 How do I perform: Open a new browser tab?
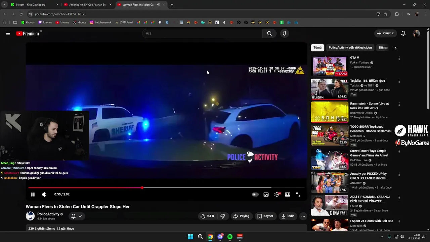click(x=172, y=5)
